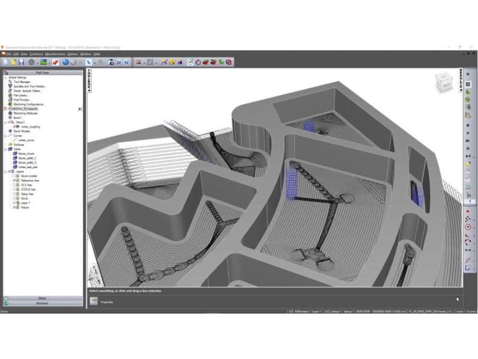Toggle the Reference Axis layer checkbox
The width and height of the screenshot is (478, 359).
[14, 180]
